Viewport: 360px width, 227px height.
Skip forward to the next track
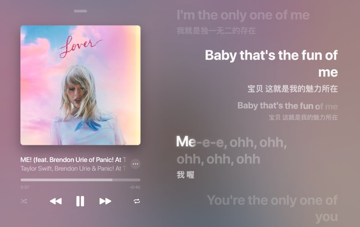click(105, 201)
